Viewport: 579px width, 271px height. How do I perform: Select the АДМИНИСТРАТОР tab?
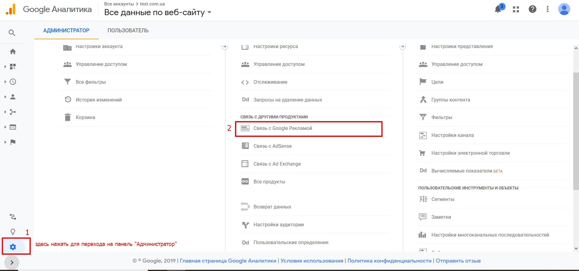coord(66,31)
